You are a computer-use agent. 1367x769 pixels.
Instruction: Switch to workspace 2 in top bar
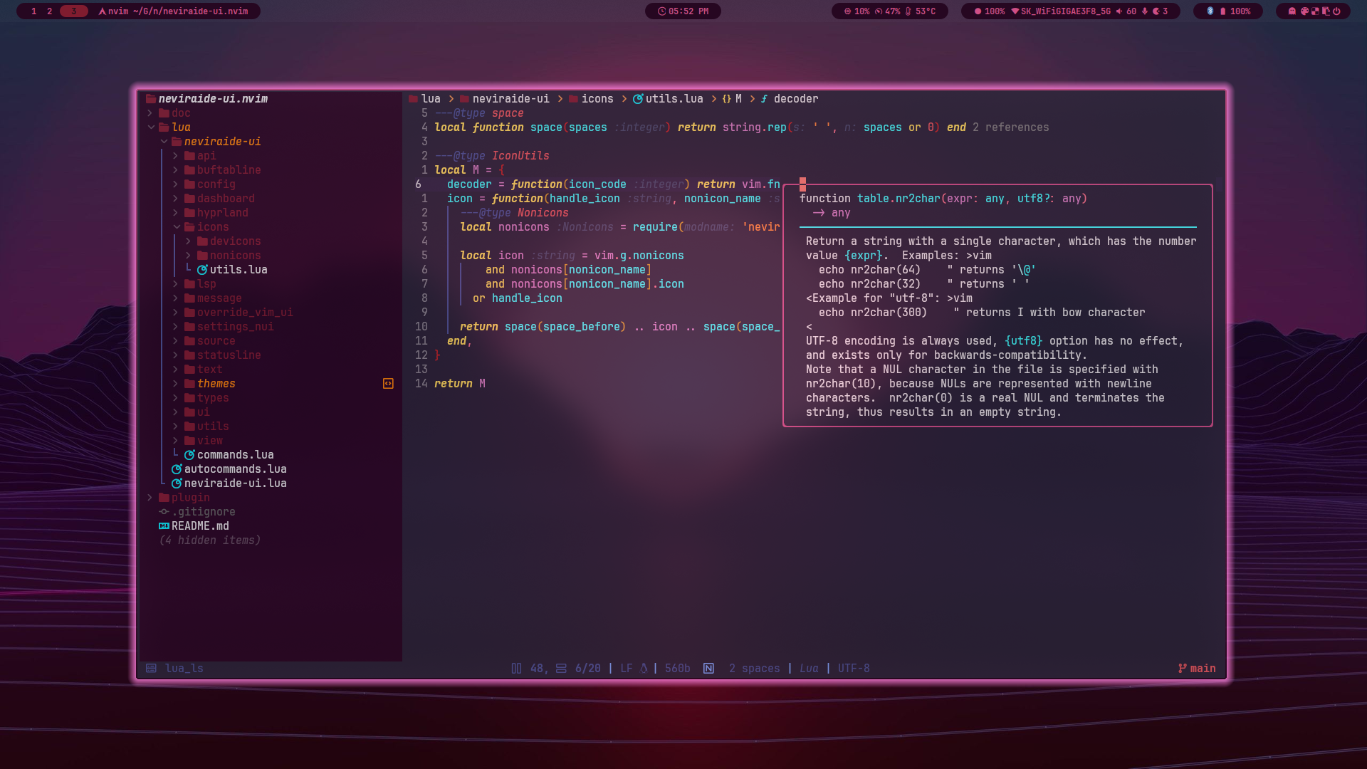[x=49, y=11]
